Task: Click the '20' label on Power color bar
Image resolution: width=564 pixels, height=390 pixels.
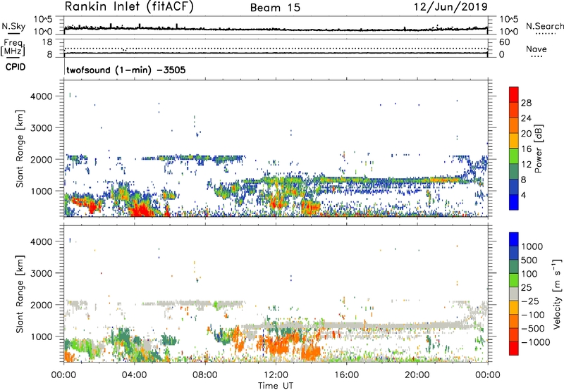Action: (x=526, y=134)
